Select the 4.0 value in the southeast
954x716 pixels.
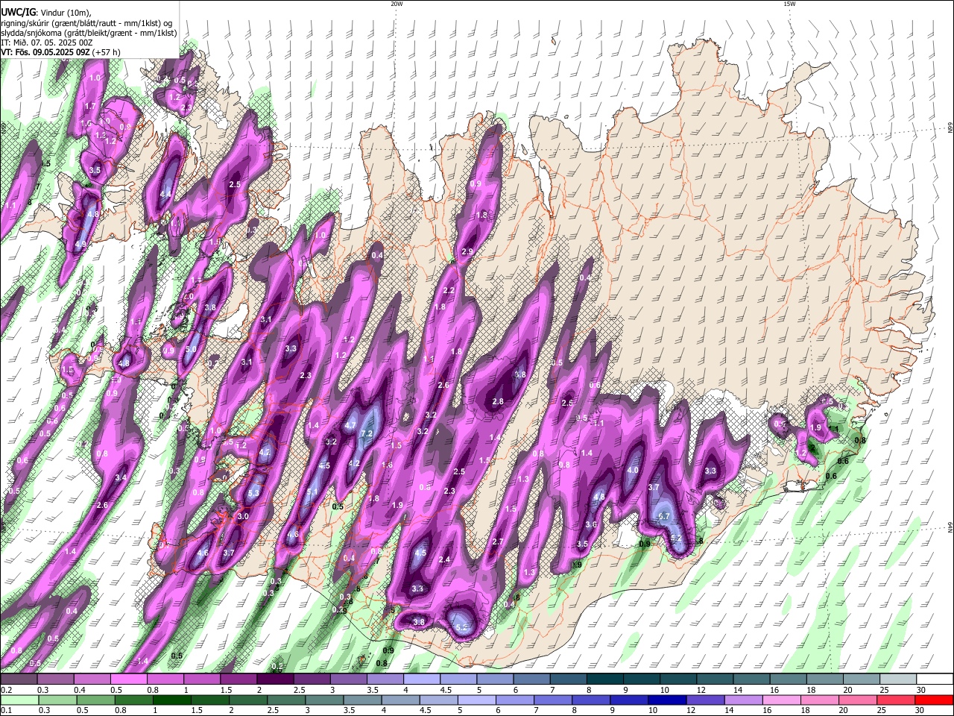coord(633,471)
